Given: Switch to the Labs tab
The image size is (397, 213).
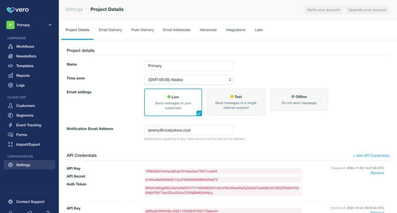Looking at the screenshot, I should point(258,30).
